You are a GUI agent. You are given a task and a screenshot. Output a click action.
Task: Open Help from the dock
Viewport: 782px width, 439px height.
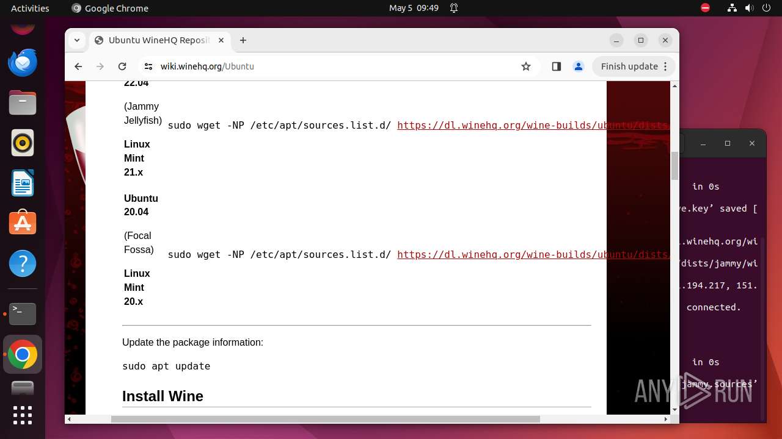click(23, 263)
